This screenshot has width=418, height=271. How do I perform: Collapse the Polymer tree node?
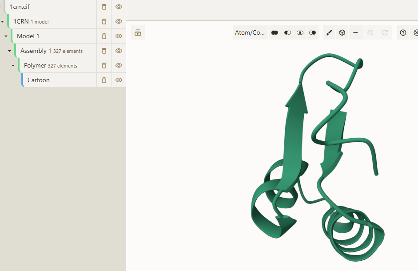coord(13,65)
